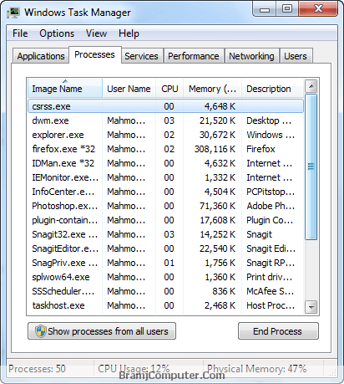Viewport: 344px width, 384px height.
Task: Click Show processes from all users
Action: coord(102,331)
